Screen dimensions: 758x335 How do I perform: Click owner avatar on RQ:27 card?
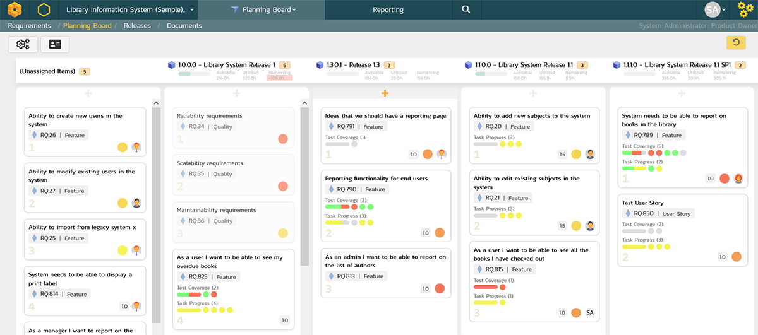point(136,203)
